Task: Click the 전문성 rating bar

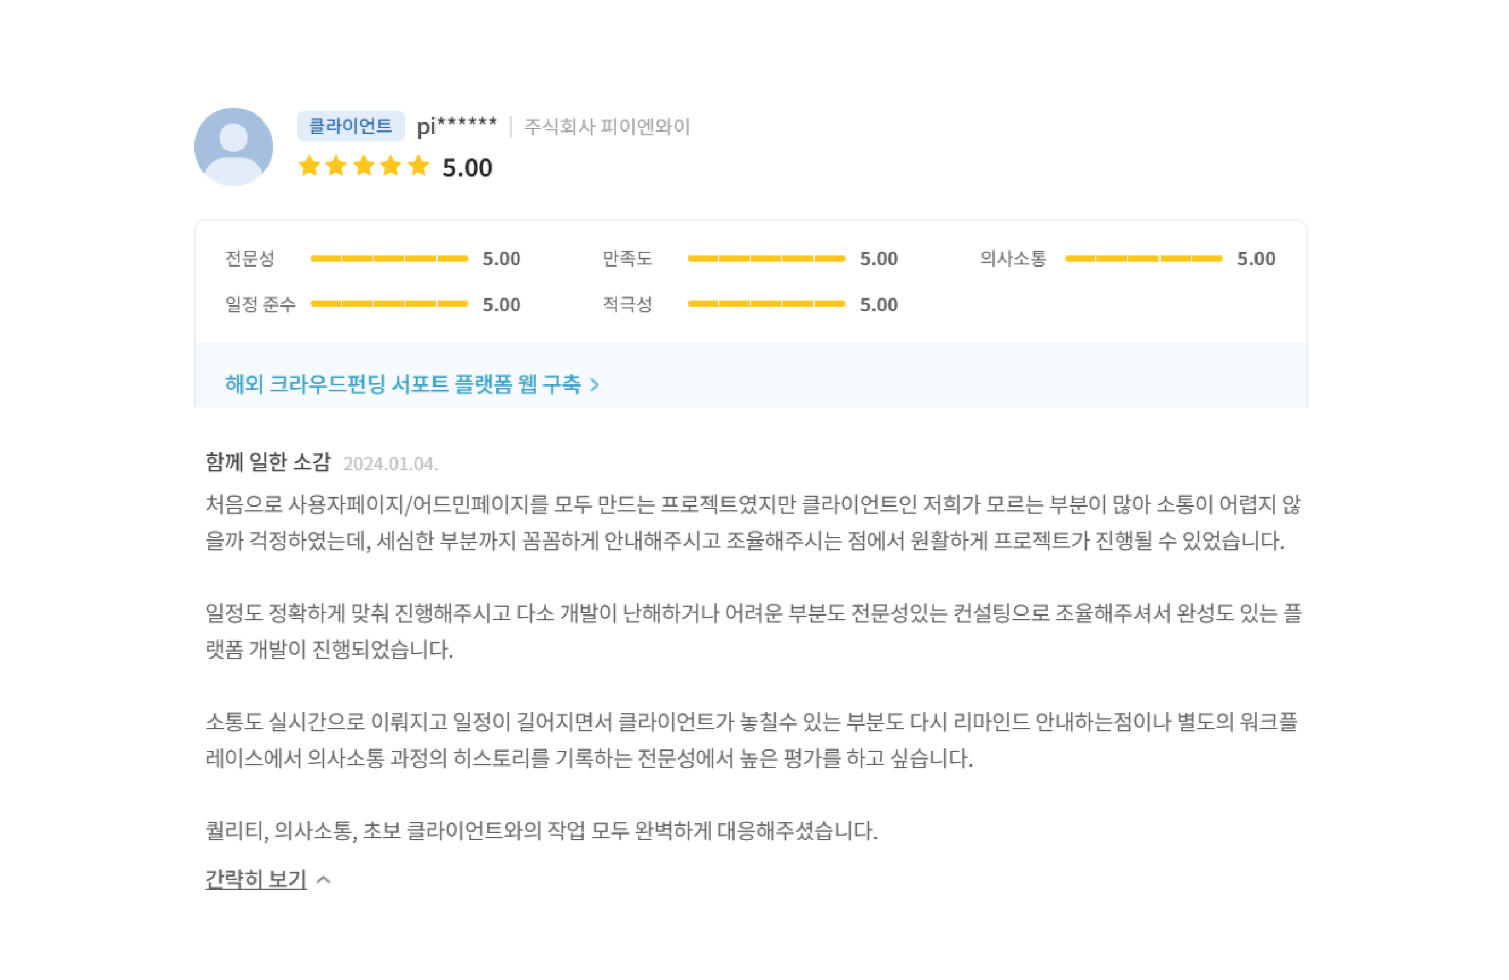Action: point(390,259)
